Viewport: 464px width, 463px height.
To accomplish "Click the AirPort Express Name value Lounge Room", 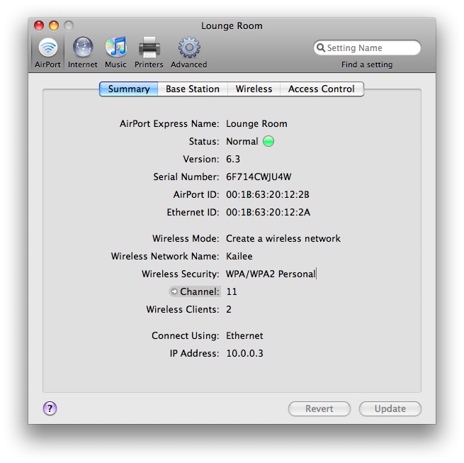I will coord(256,123).
